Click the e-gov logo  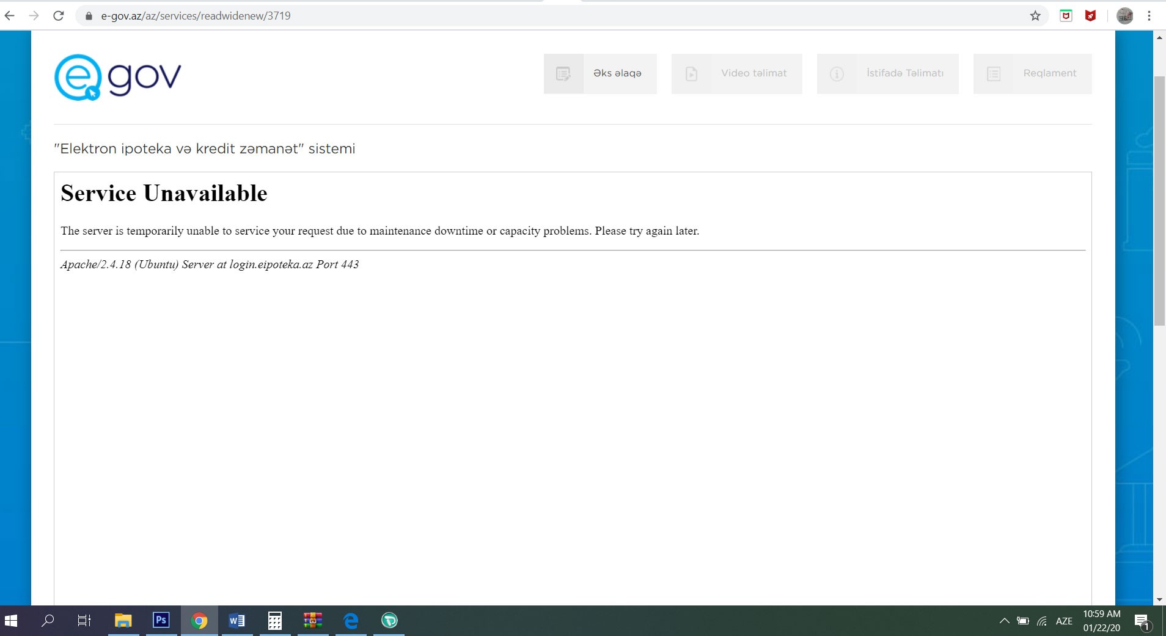(117, 77)
